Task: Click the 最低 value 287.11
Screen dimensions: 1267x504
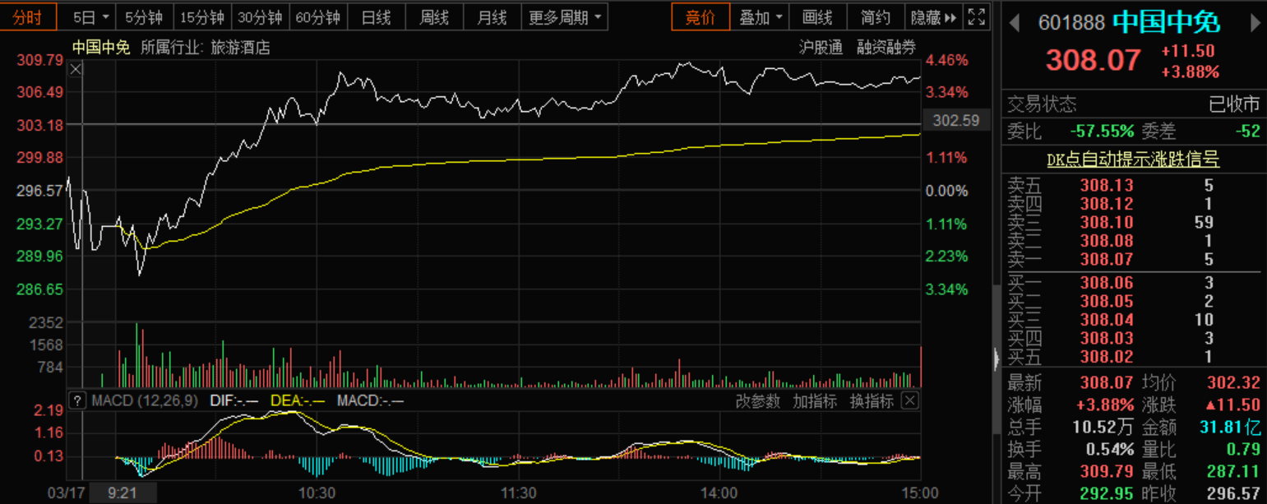Action: pos(1233,471)
